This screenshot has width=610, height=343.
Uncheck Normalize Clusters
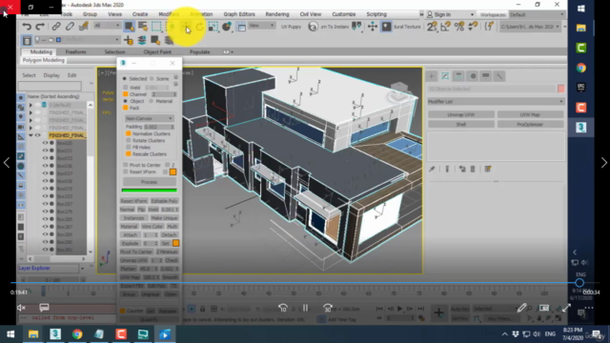tap(129, 133)
